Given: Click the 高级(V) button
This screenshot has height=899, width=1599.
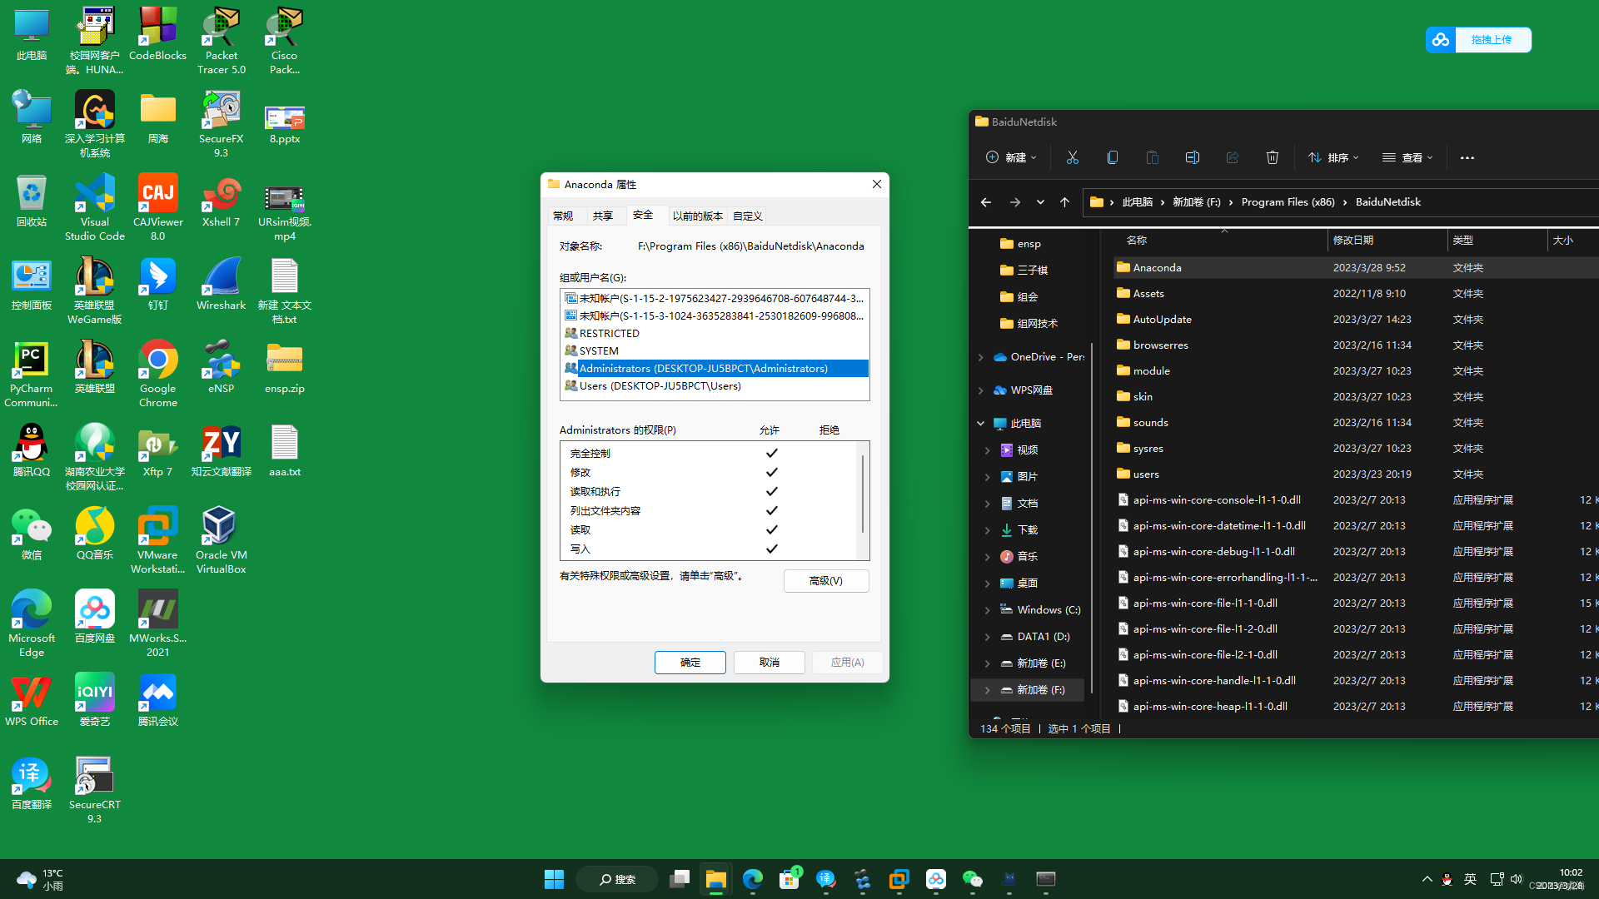Looking at the screenshot, I should (x=826, y=580).
